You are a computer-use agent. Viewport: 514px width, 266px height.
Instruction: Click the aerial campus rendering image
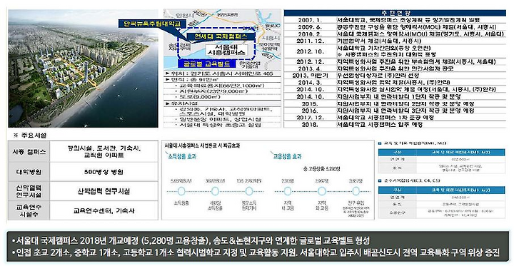(83, 68)
